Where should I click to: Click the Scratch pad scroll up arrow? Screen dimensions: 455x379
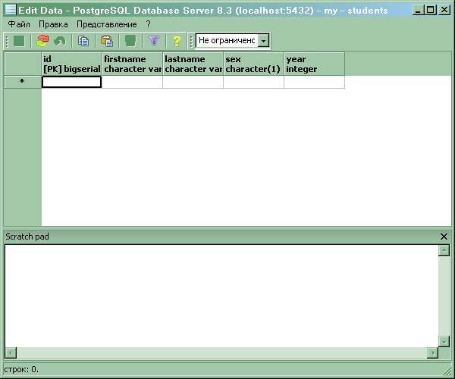[x=444, y=250]
